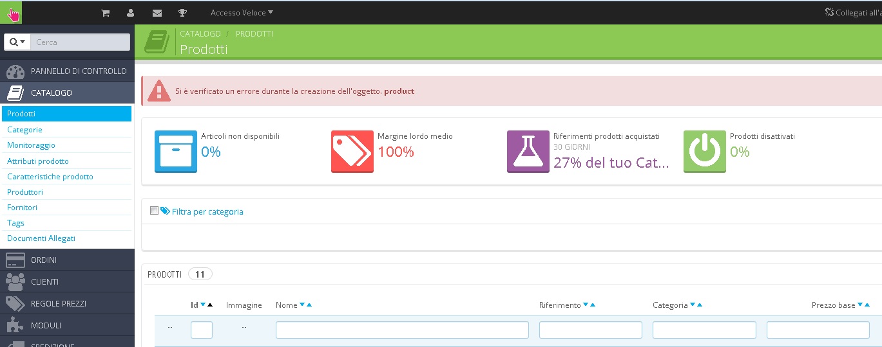Go to Categorie submenu item

[x=24, y=130]
